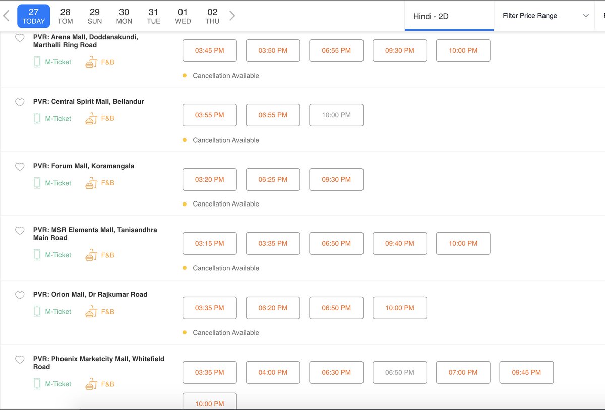Select date 27 TODAY
The height and width of the screenshot is (410, 605).
click(x=34, y=16)
